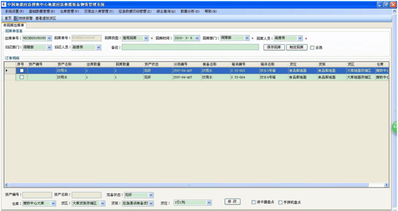Open the 基础数据管理 menu
Viewport: 398px width, 211px height.
[x=42, y=11]
